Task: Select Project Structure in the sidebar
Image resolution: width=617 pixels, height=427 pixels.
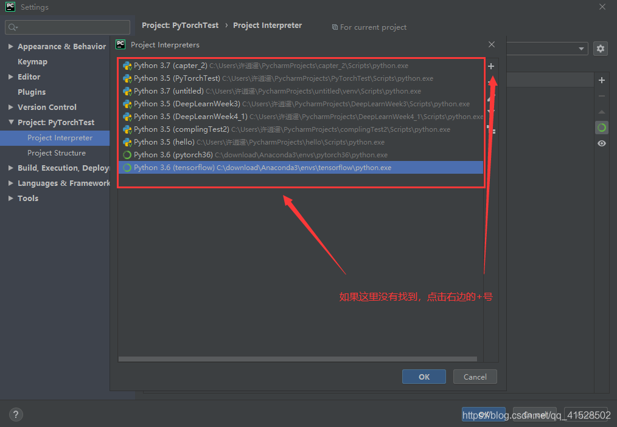Action: (56, 153)
